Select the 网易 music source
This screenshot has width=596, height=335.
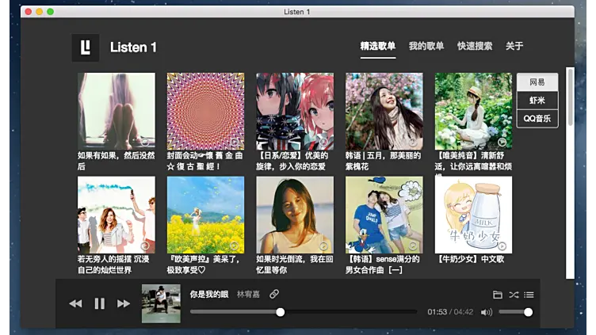click(537, 82)
